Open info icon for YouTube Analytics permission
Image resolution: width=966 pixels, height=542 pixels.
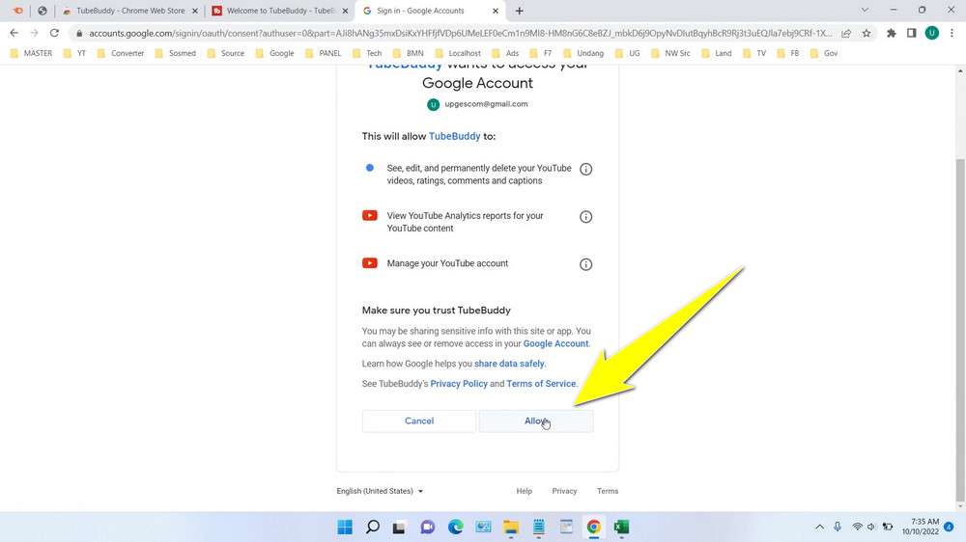586,217
